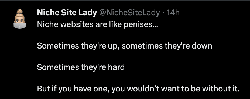
Task: Open Niche Site Lady's memoji avatar
Action: point(20,19)
